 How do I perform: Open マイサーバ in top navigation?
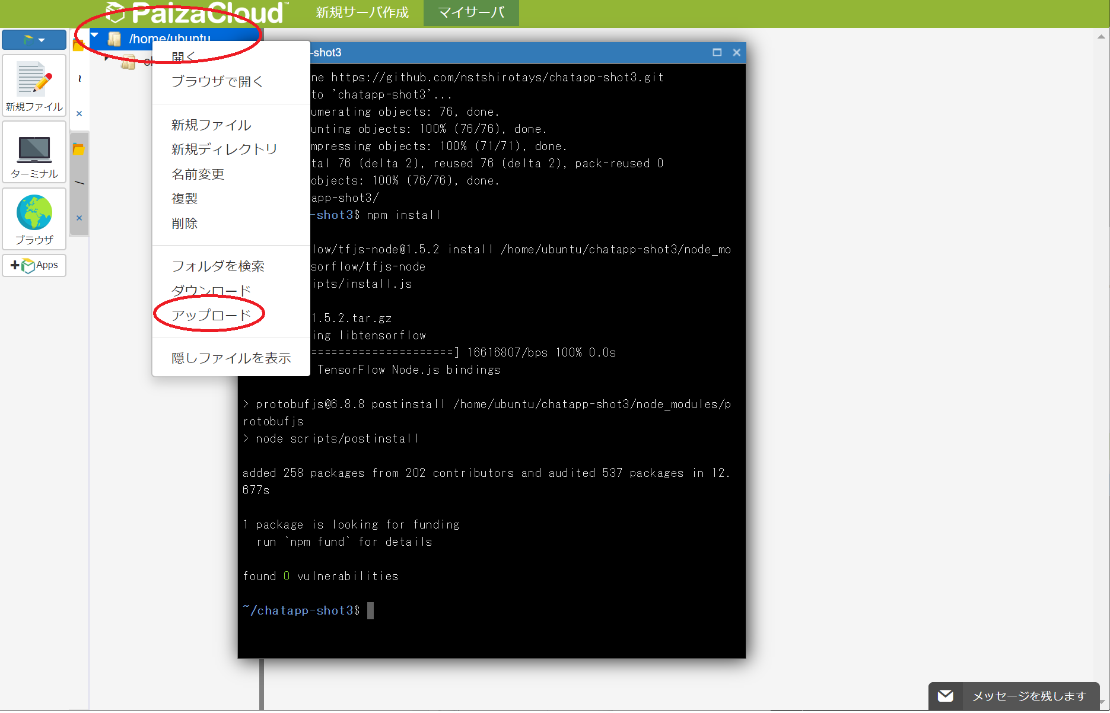471,12
